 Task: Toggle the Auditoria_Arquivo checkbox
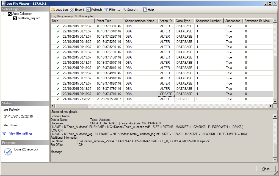pos(15,18)
